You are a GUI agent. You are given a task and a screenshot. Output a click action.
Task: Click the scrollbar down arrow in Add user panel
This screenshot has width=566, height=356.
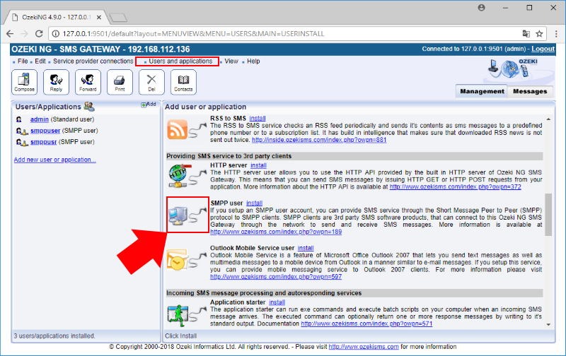tap(548, 324)
